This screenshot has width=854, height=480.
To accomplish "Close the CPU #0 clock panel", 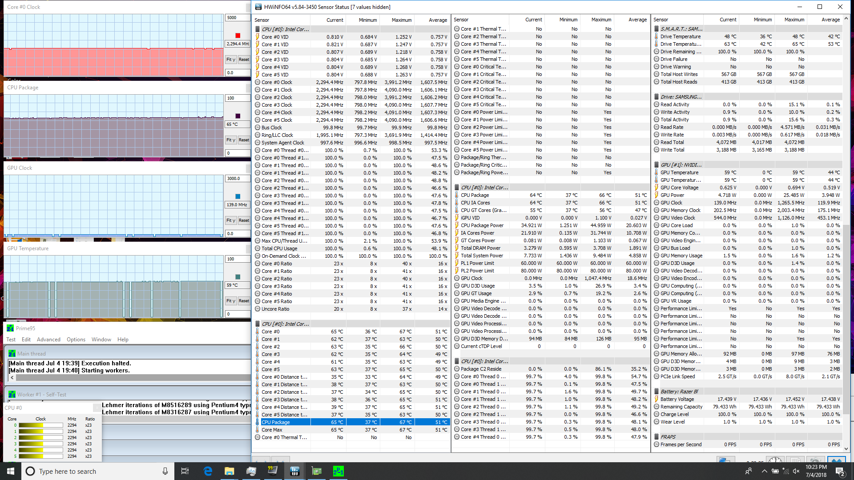I will [97, 408].
